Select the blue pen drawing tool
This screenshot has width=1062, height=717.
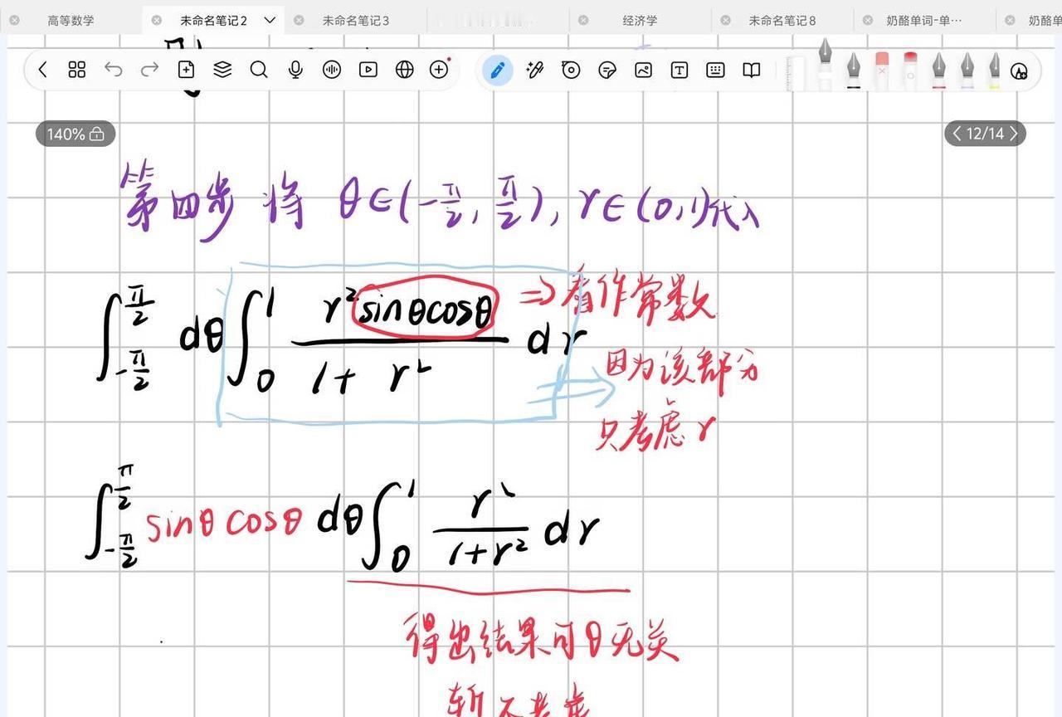coord(497,71)
